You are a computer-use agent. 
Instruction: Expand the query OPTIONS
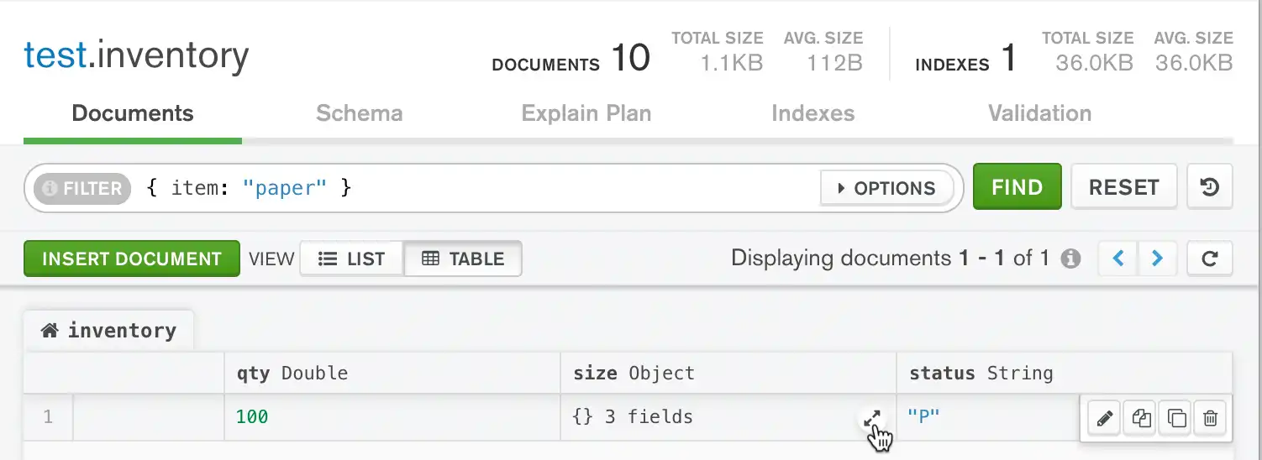[886, 188]
